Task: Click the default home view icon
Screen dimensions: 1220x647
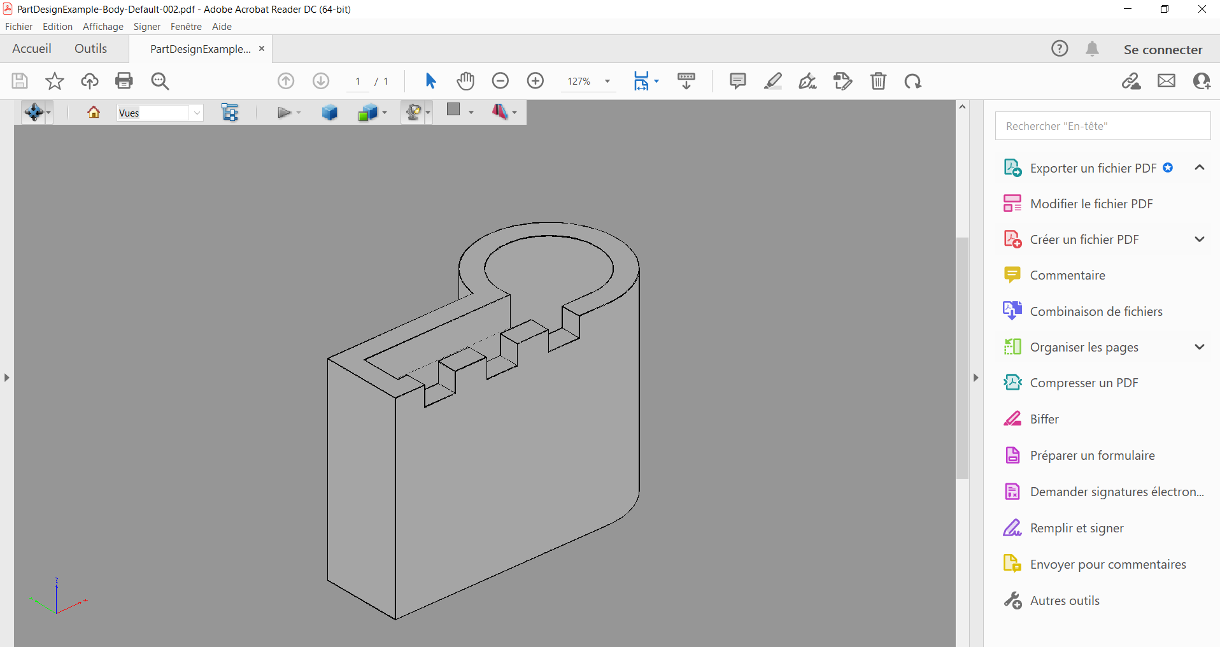Action: point(93,112)
